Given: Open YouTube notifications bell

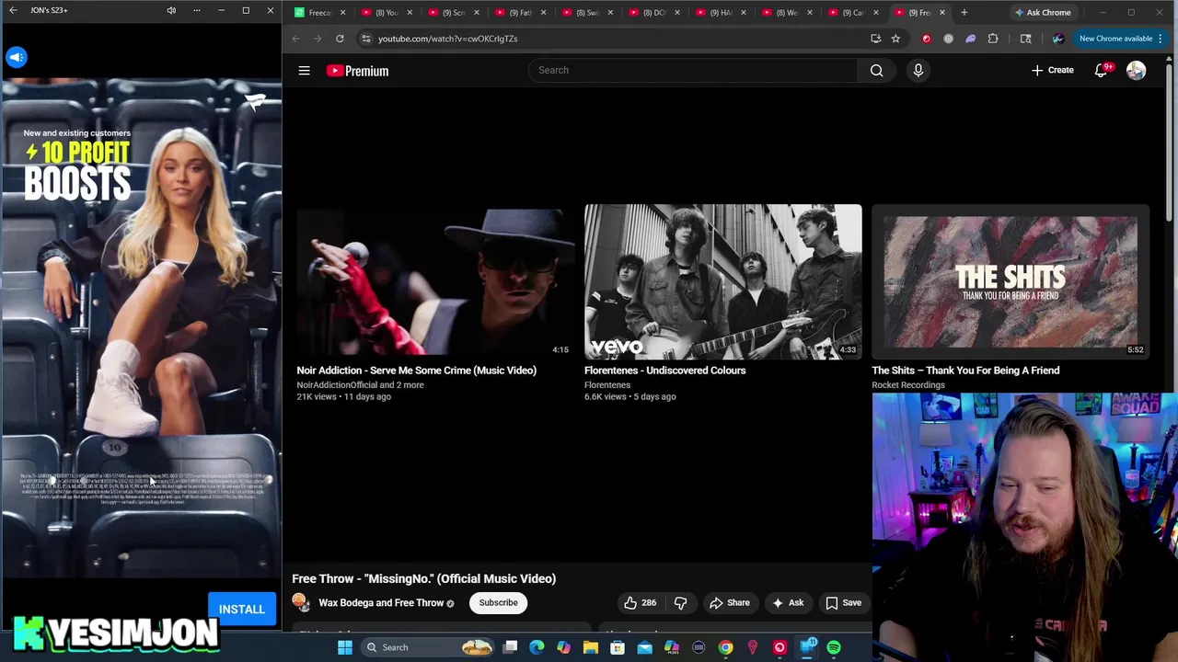Looking at the screenshot, I should 1101,71.
